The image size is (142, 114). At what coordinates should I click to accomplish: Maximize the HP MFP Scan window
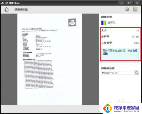pyautogui.click(x=129, y=3)
